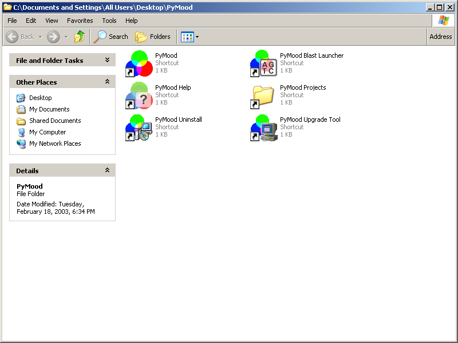The height and width of the screenshot is (343, 458).
Task: Select the PyMood Blast Launcher icon
Action: 264,63
